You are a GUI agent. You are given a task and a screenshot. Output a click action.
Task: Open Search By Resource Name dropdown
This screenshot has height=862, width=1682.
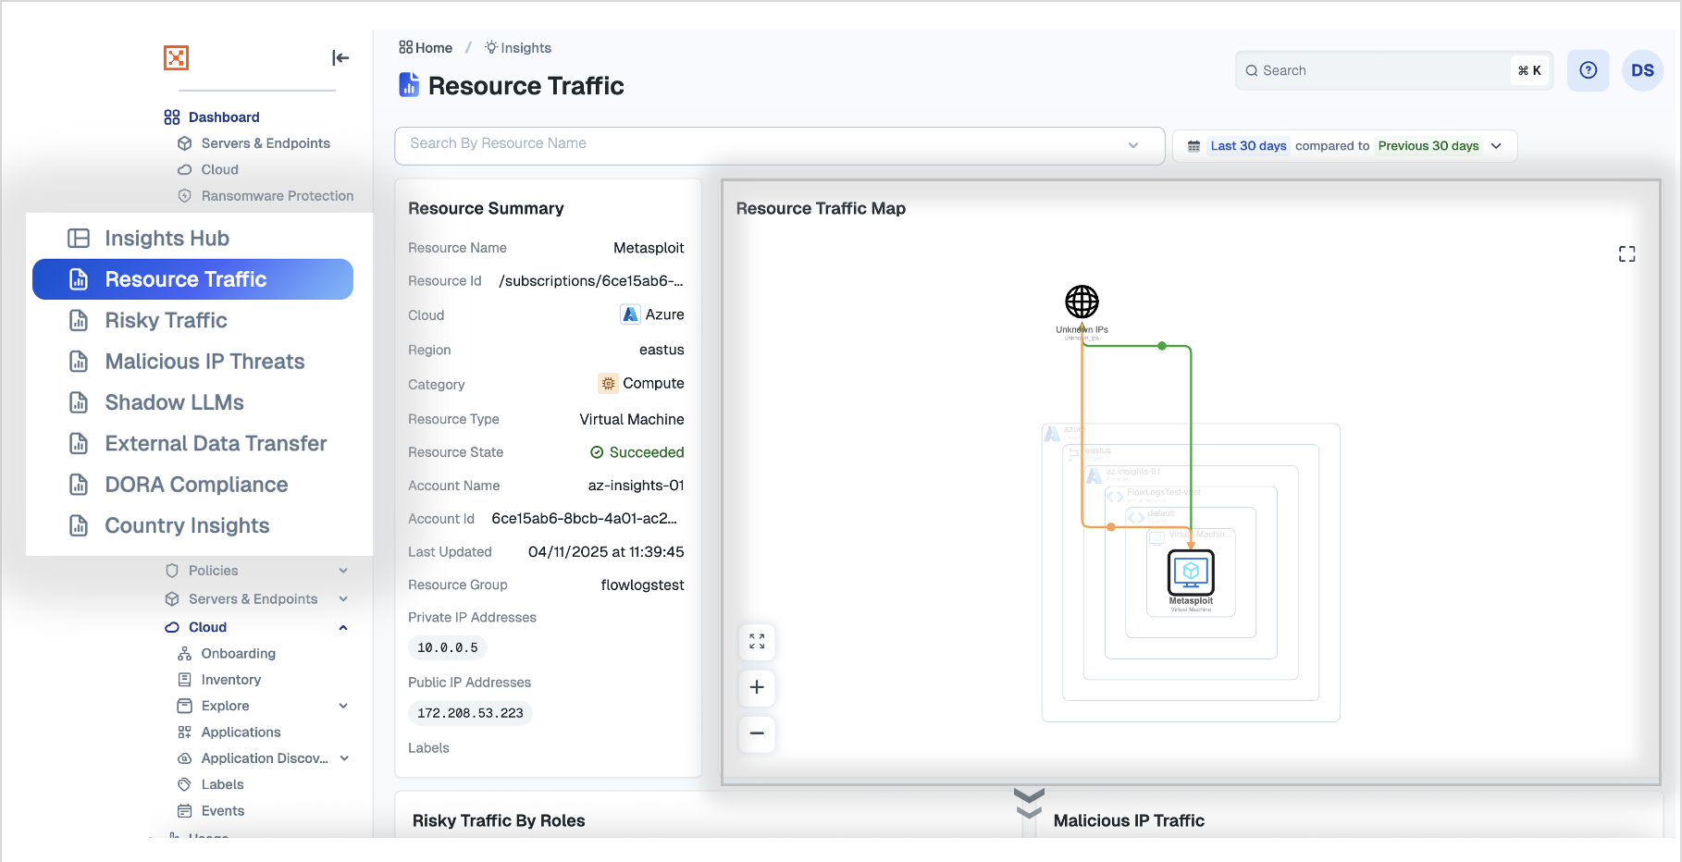[779, 144]
